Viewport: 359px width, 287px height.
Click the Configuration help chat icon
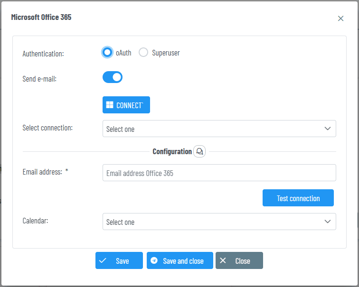(x=199, y=151)
